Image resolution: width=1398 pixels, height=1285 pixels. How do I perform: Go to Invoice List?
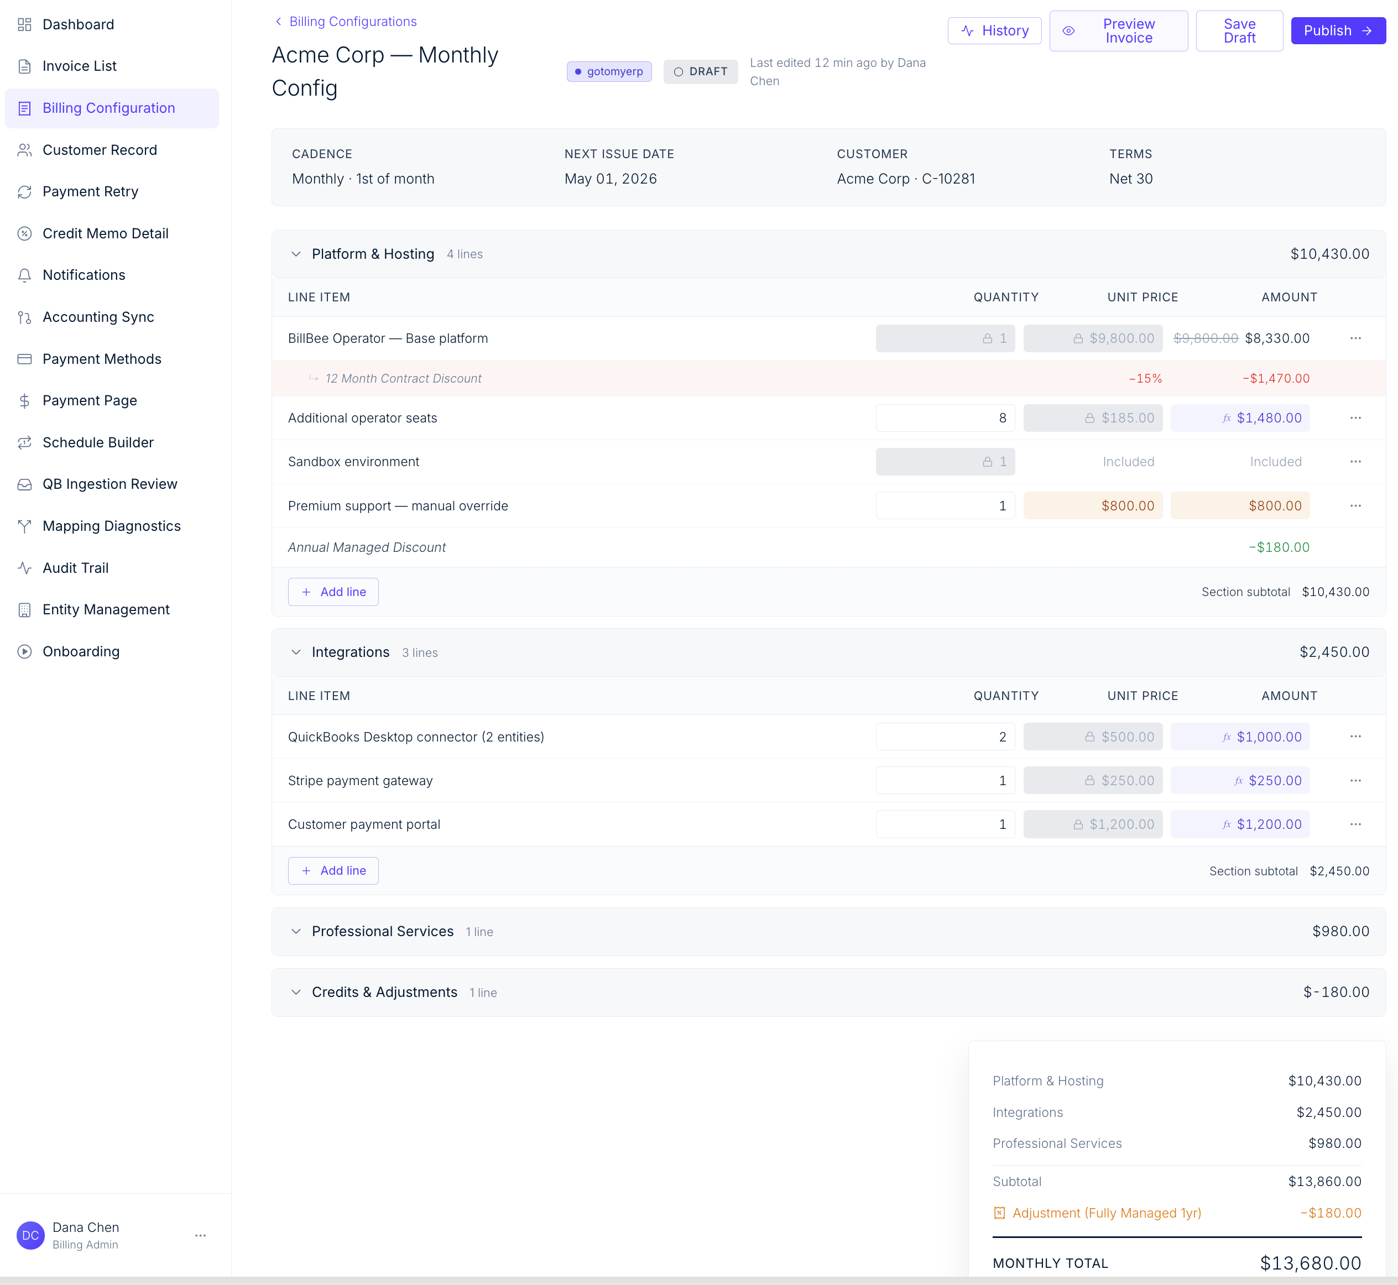(111, 66)
